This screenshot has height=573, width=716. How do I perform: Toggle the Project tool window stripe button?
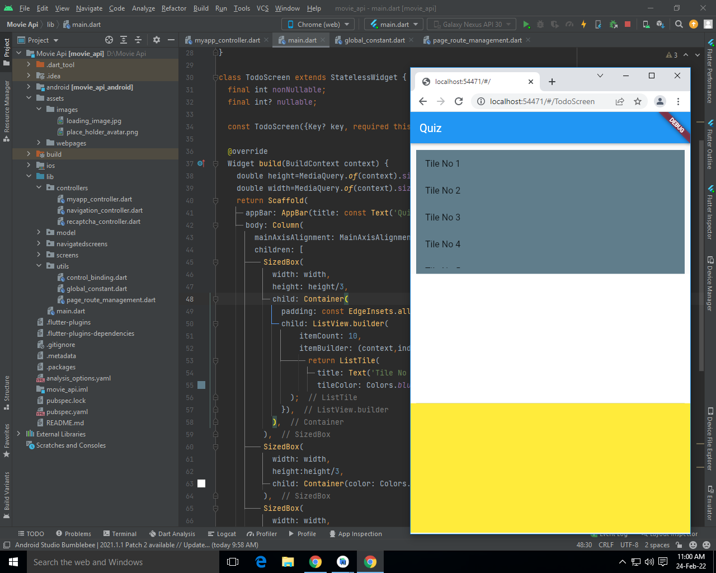(x=7, y=51)
